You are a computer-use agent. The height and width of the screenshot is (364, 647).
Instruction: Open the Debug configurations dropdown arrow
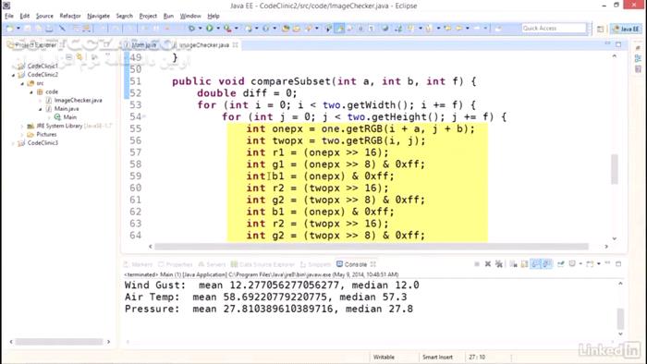coord(201,28)
